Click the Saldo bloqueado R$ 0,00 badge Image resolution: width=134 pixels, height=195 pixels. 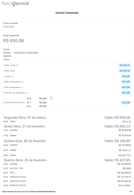pos(126,82)
